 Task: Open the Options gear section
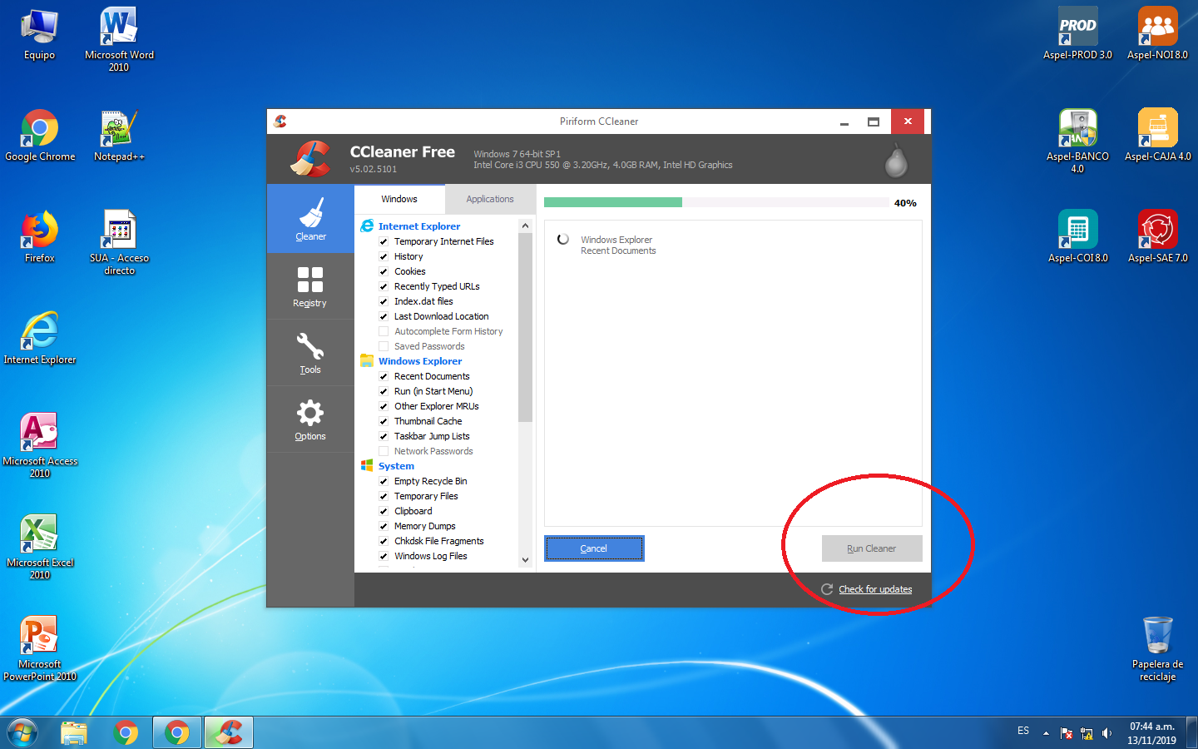310,419
